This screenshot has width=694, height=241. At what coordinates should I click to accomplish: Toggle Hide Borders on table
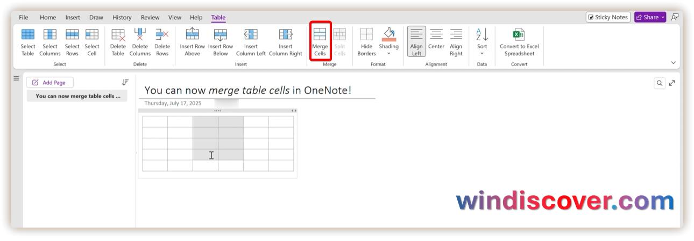click(366, 42)
